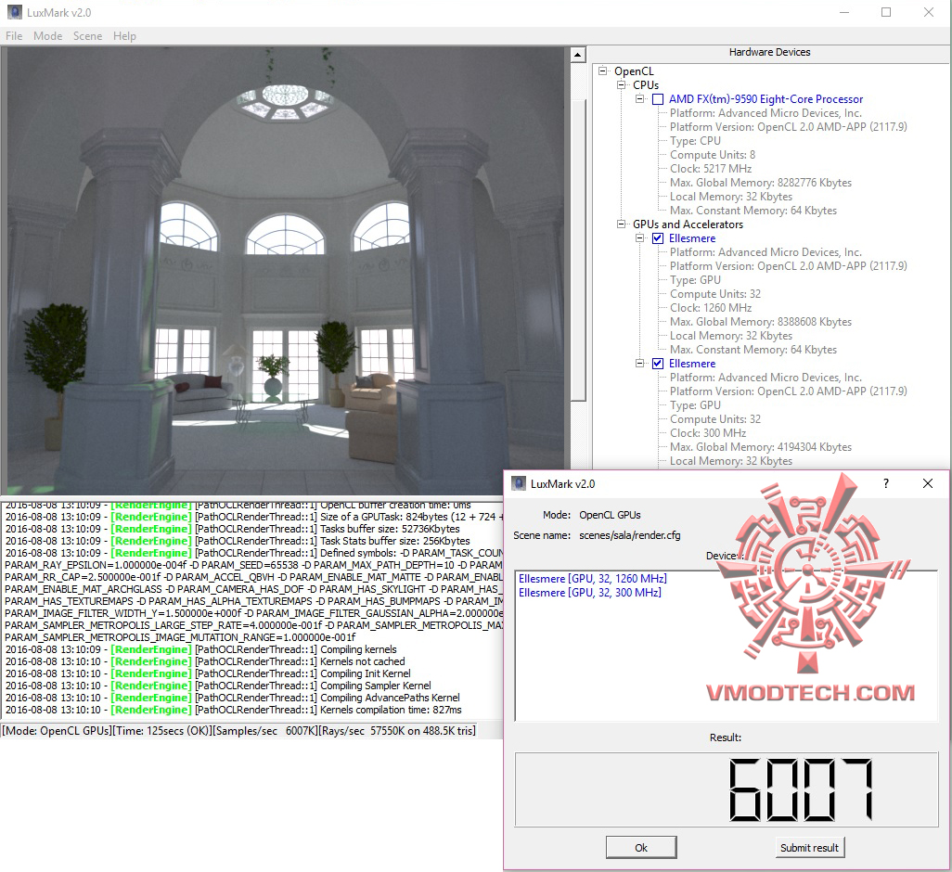Click the render view scroll up arrow
The width and height of the screenshot is (952, 872).
pos(577,56)
